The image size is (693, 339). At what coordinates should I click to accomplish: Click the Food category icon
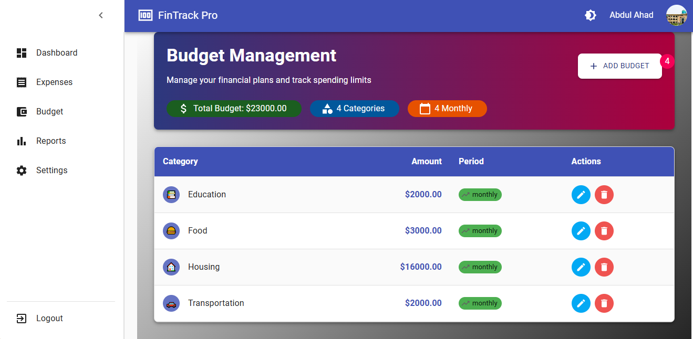click(x=171, y=231)
